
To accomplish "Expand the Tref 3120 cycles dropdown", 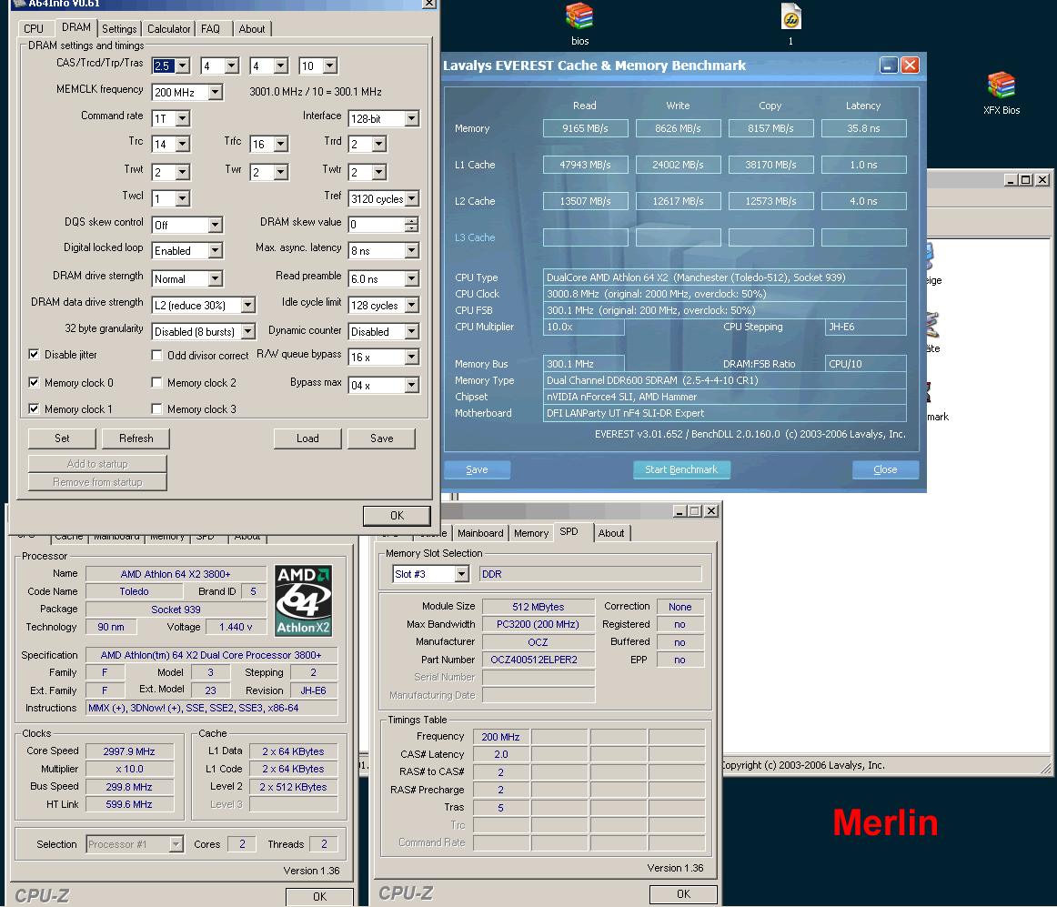I will [x=411, y=199].
